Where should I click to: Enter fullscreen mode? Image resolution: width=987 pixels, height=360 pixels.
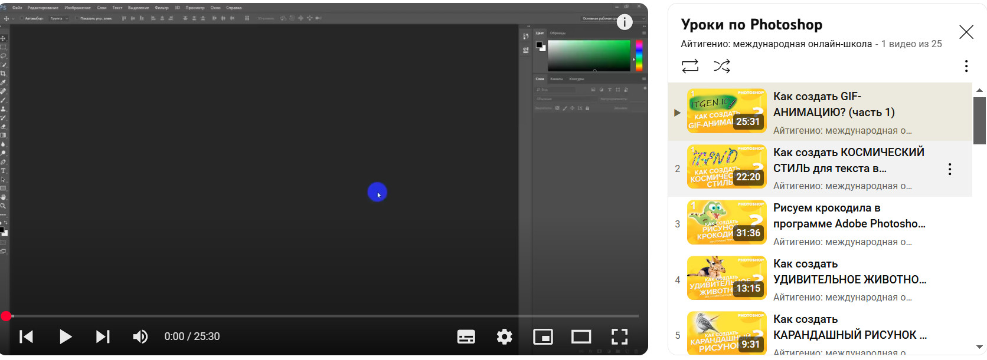619,336
